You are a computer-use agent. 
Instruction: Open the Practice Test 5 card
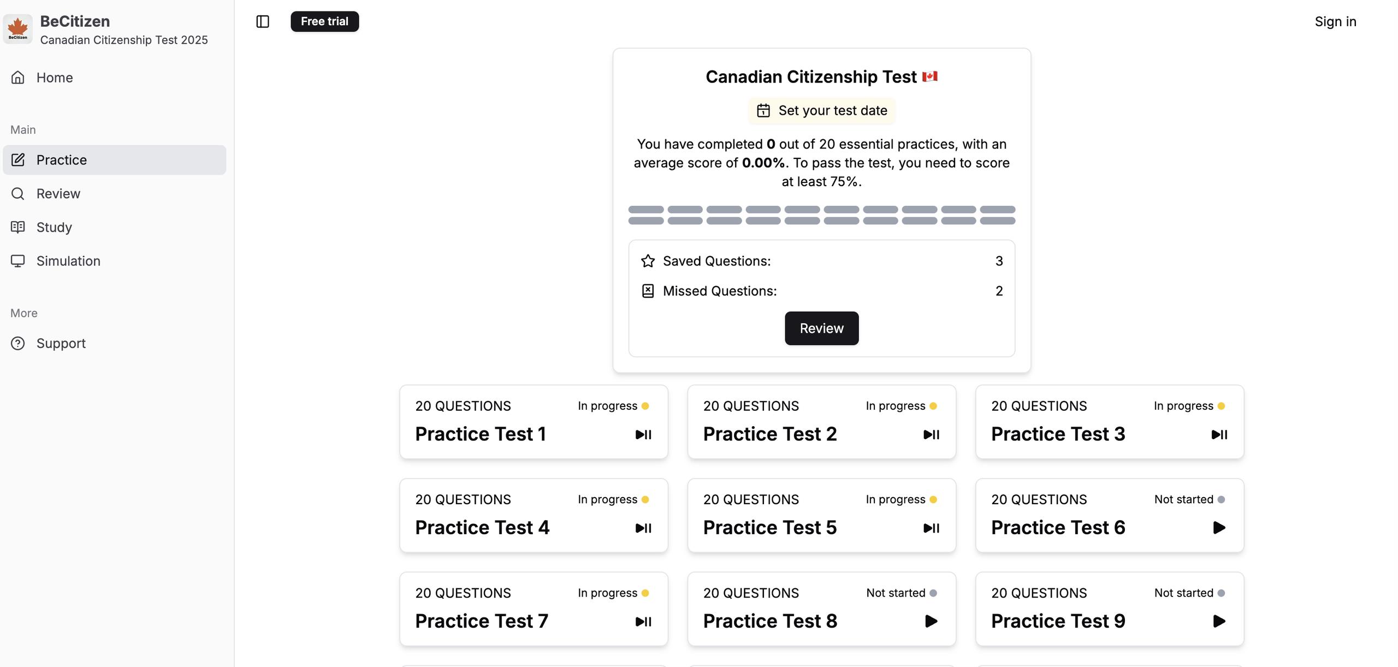821,516
